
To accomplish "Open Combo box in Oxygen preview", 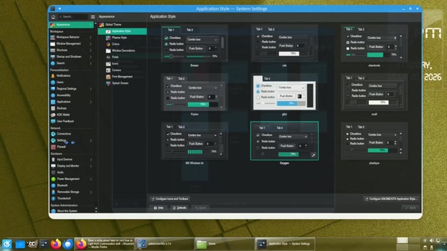I will [x=293, y=137].
